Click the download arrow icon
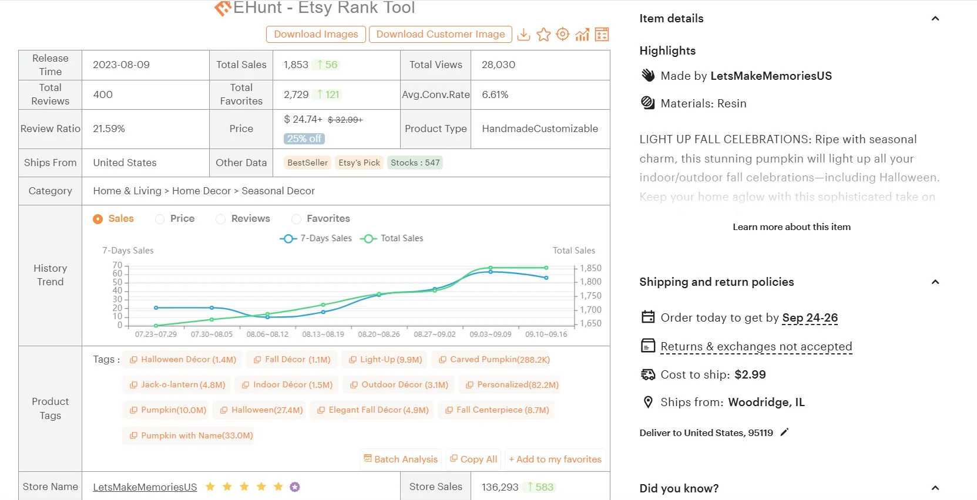Image resolution: width=977 pixels, height=500 pixels. click(x=523, y=35)
